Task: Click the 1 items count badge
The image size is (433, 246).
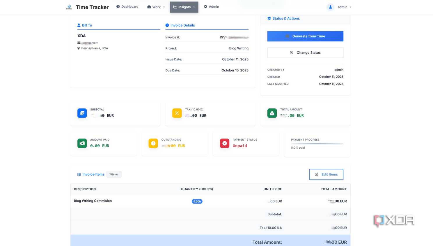Action: point(114,174)
